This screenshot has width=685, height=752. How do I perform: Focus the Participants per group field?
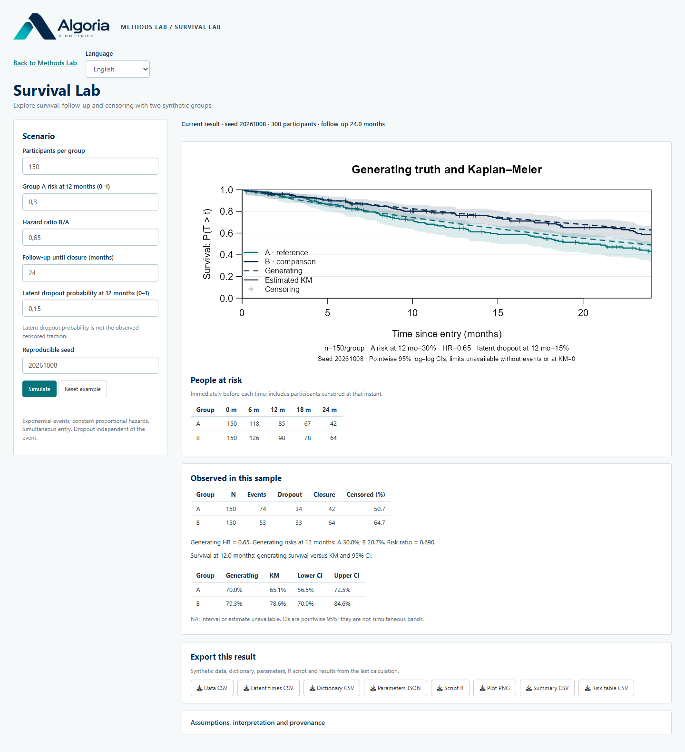90,167
